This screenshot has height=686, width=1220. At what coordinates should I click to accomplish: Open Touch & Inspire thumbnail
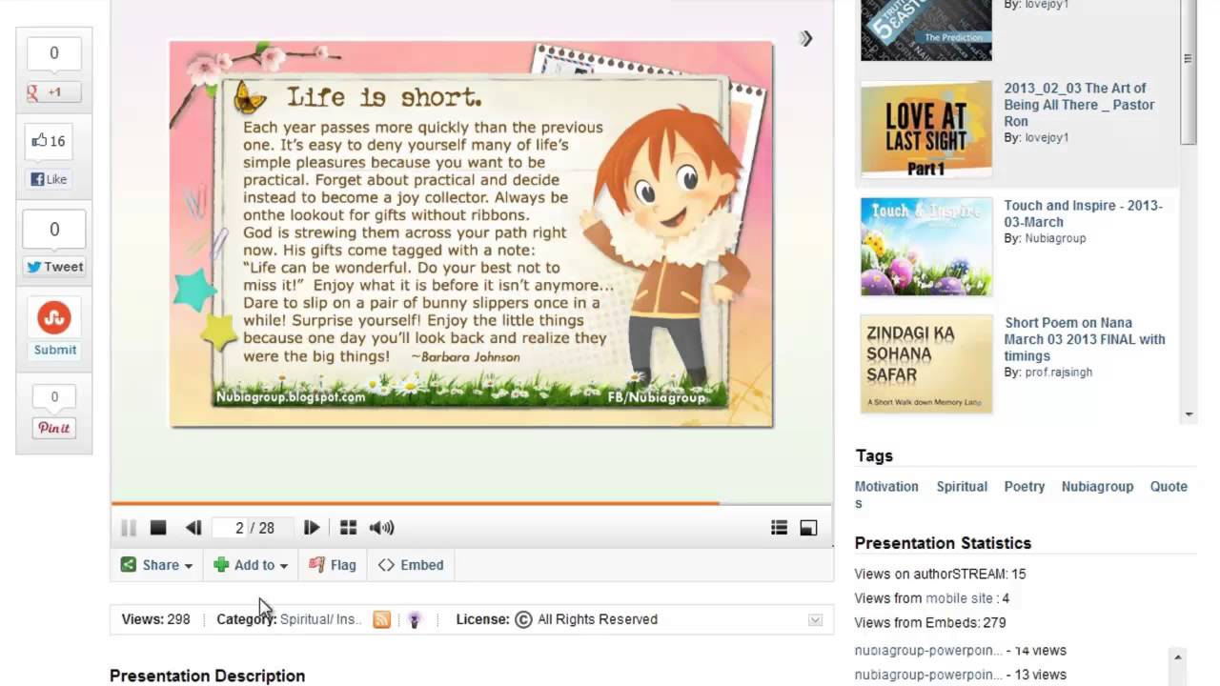926,247
